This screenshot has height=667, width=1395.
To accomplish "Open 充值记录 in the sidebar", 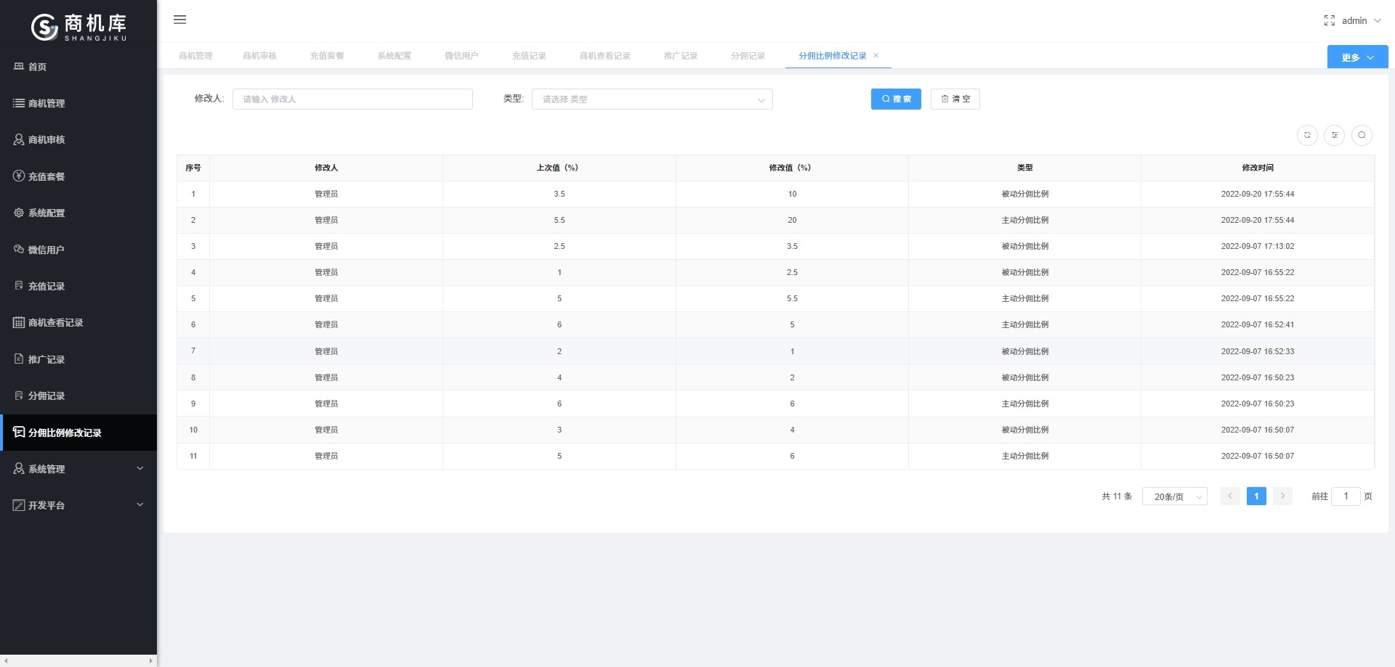I will click(x=78, y=286).
